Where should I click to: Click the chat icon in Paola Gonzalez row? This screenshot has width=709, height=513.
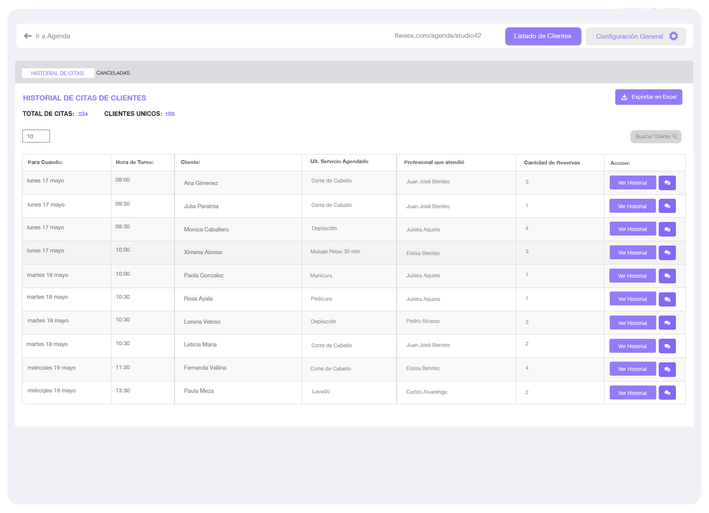(667, 276)
